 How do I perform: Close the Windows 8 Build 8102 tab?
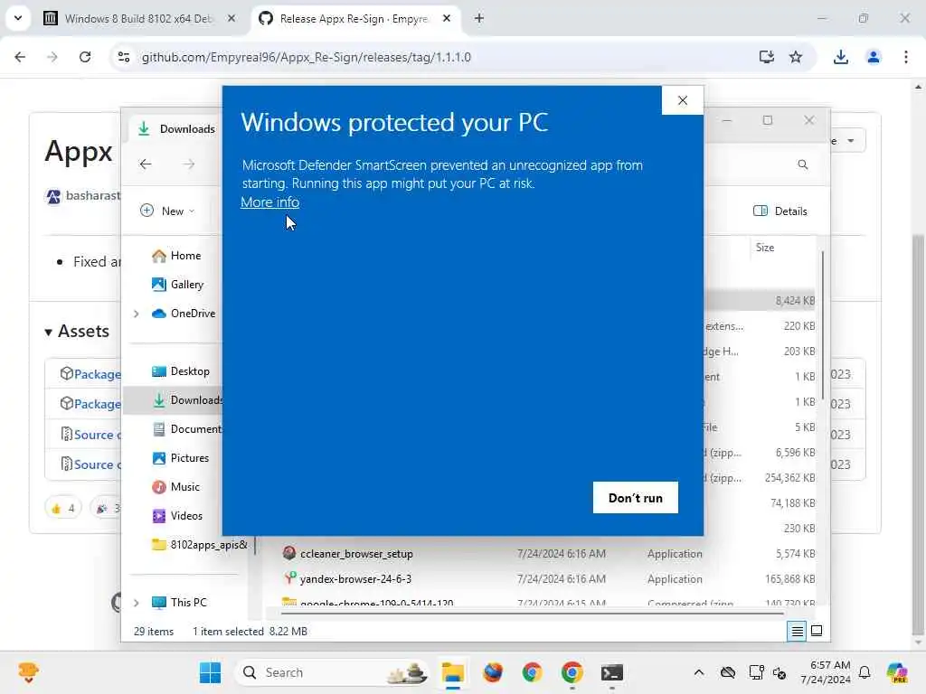click(x=231, y=18)
